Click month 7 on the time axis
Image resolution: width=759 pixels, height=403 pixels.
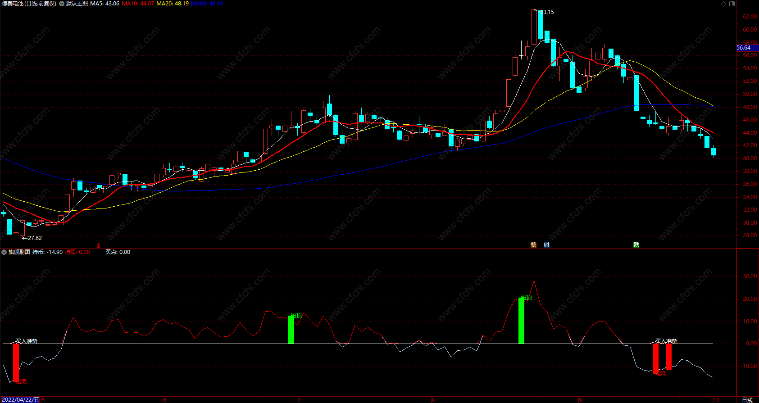(299, 400)
